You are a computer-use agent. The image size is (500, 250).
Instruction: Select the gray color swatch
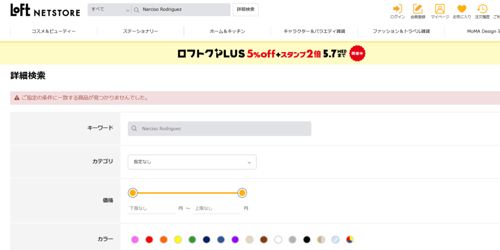[x=293, y=239]
